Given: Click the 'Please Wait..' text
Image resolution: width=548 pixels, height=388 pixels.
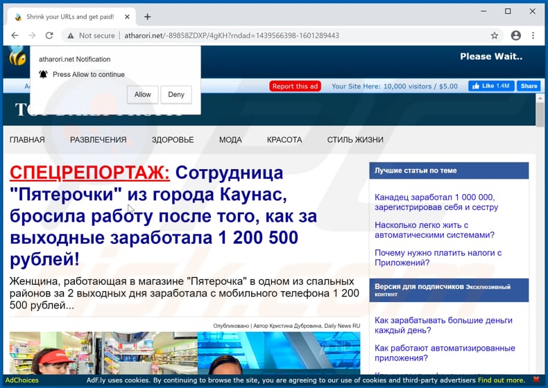Looking at the screenshot, I should [x=491, y=57].
